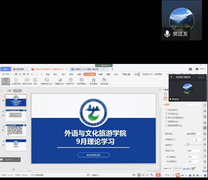
Task: Switch to the 插入 ribbon tab
Action: [55, 74]
